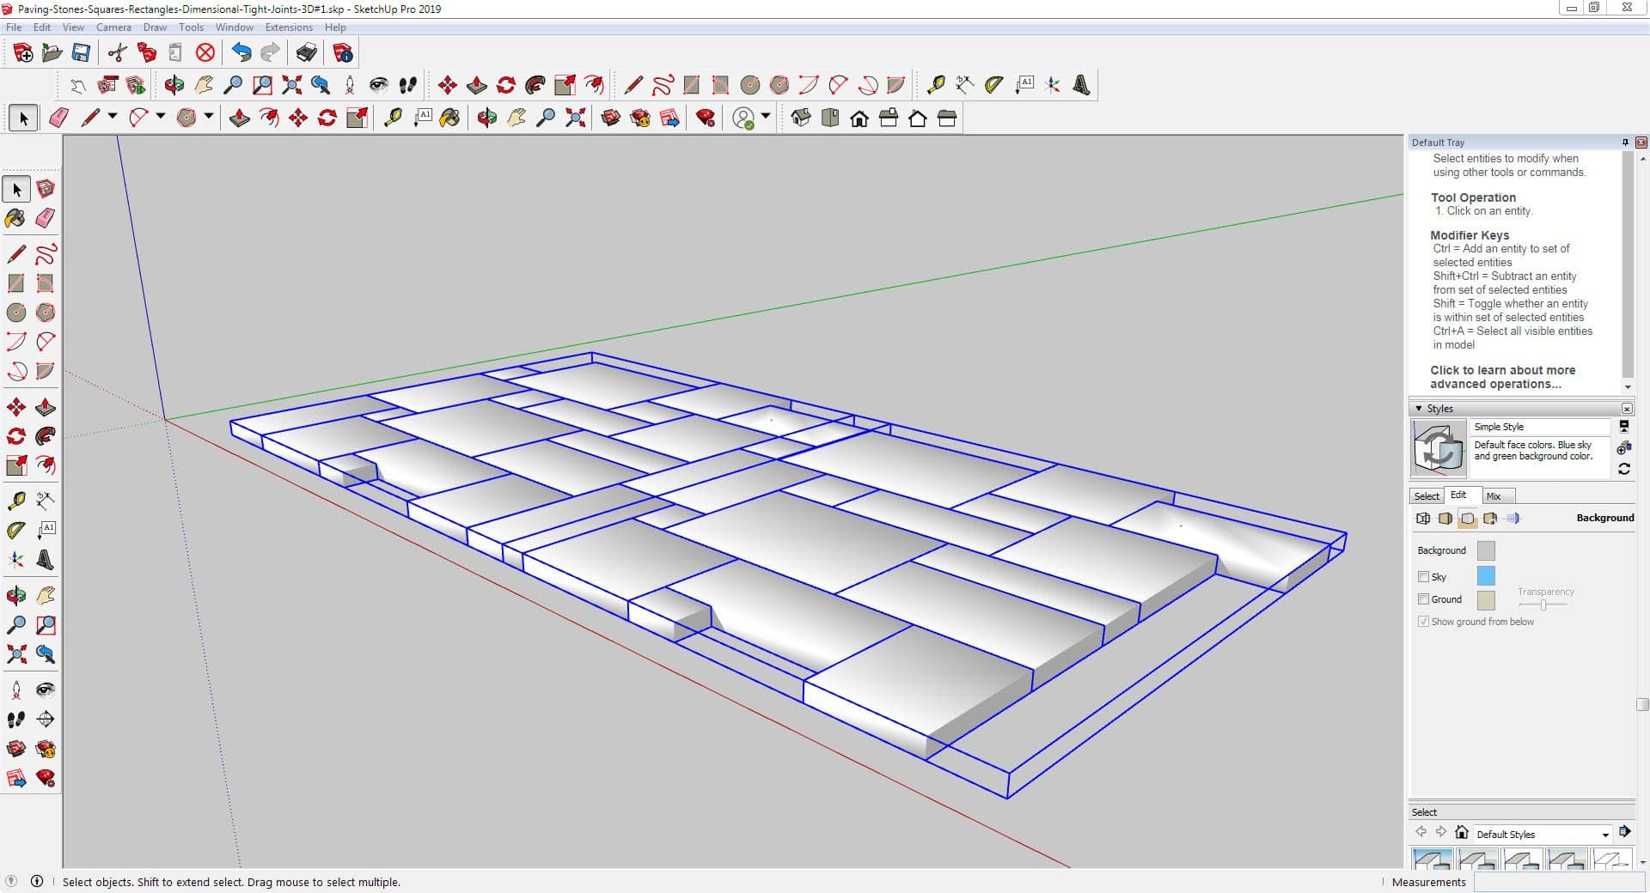Click the Save icon in toolbar
This screenshot has width=1650, height=893.
click(x=81, y=53)
